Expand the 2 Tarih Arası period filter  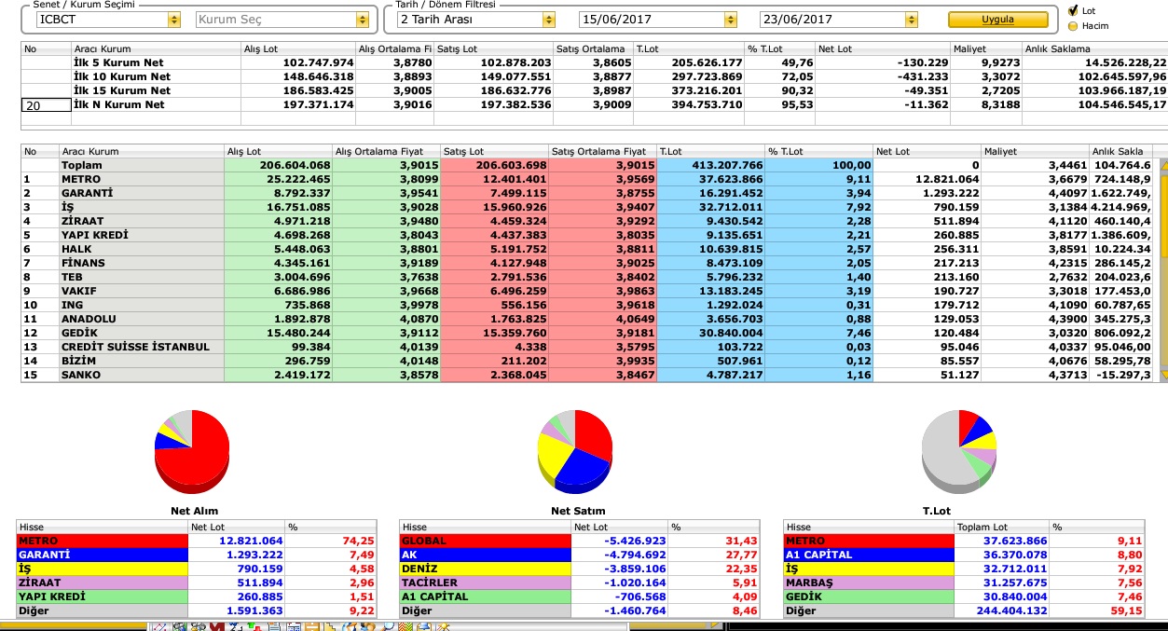coord(475,20)
